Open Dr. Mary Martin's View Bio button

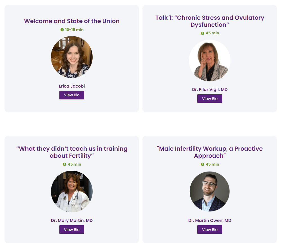pos(72,230)
